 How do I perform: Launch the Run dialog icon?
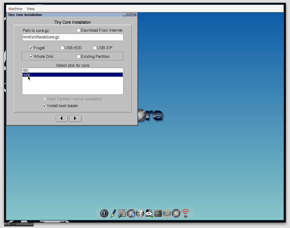pyautogui.click(x=140, y=213)
